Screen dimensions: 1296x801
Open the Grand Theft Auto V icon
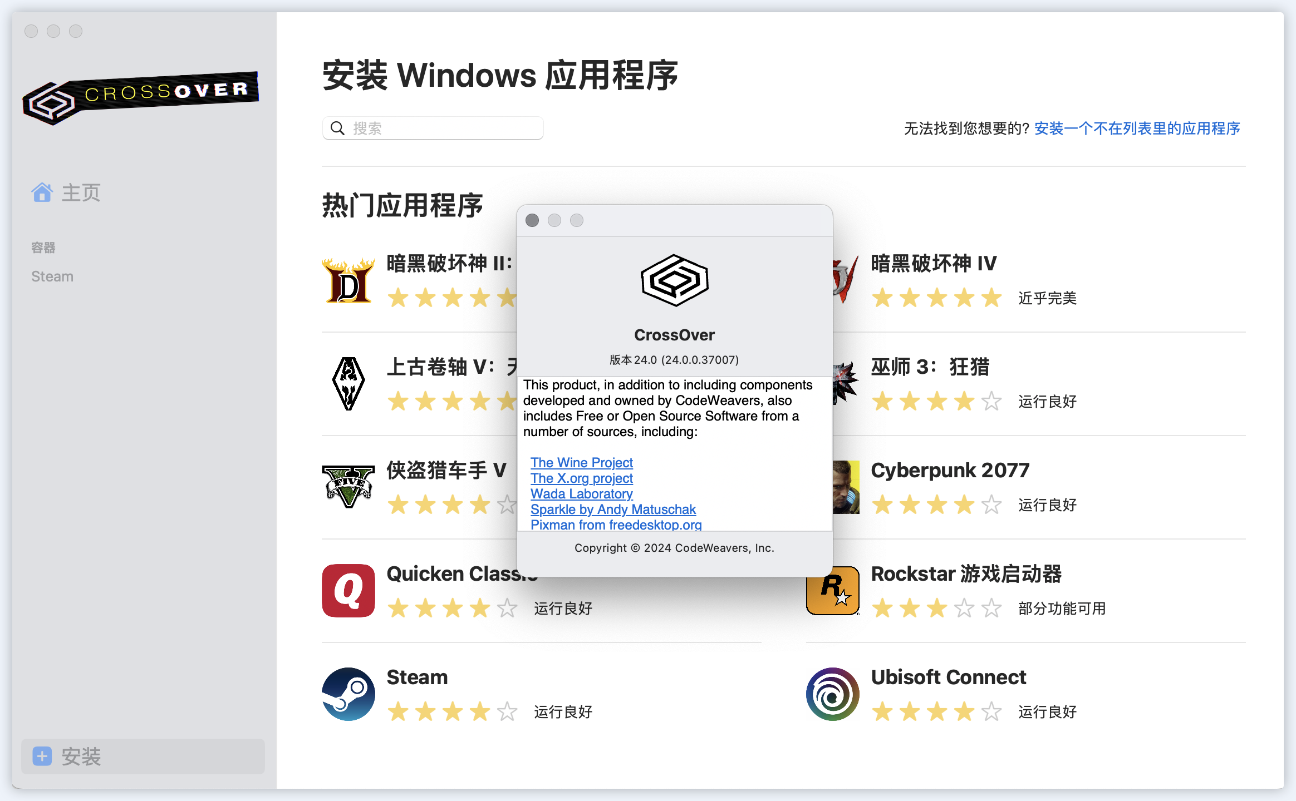(348, 487)
